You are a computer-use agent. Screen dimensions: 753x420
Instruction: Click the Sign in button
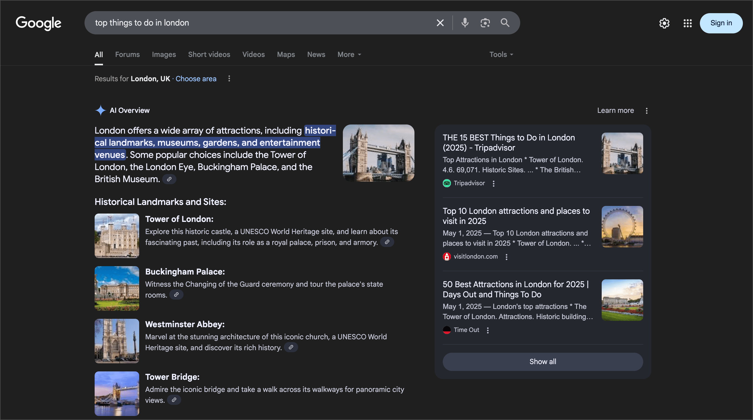tap(721, 23)
